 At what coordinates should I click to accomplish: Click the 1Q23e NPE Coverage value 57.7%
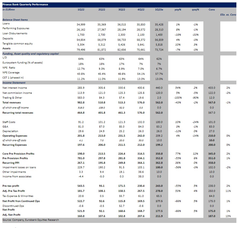pyautogui.click(x=159, y=74)
